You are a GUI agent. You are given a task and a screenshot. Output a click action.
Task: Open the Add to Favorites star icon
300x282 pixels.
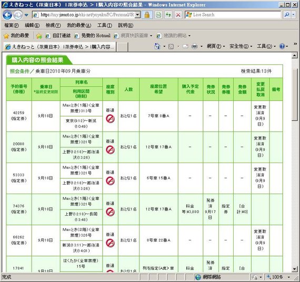39,36
